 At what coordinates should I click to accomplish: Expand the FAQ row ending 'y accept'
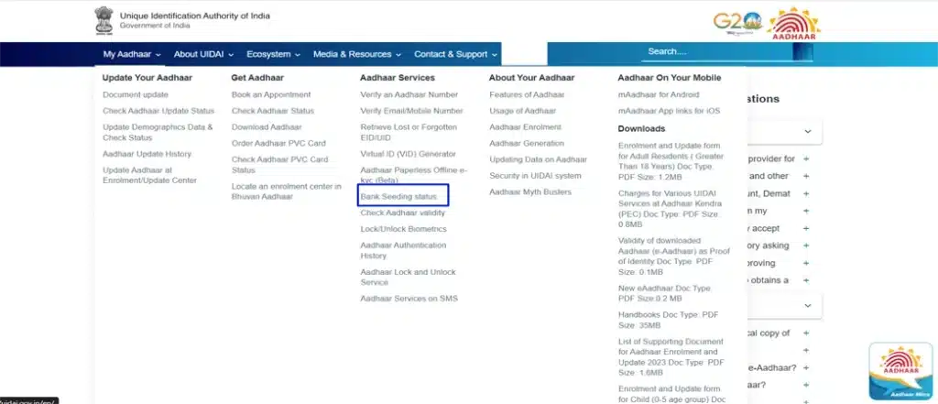click(x=806, y=229)
